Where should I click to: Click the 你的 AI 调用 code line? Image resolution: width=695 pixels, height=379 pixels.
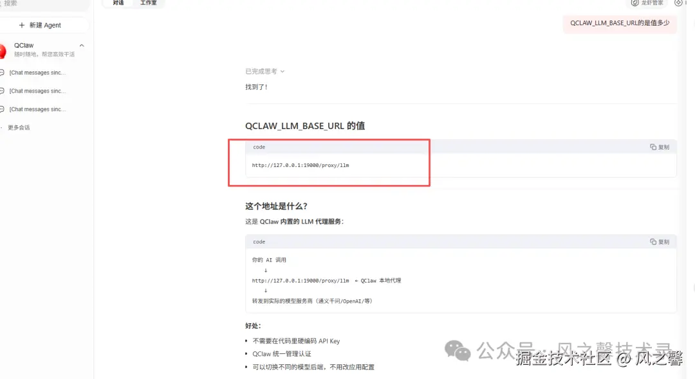tap(269, 260)
